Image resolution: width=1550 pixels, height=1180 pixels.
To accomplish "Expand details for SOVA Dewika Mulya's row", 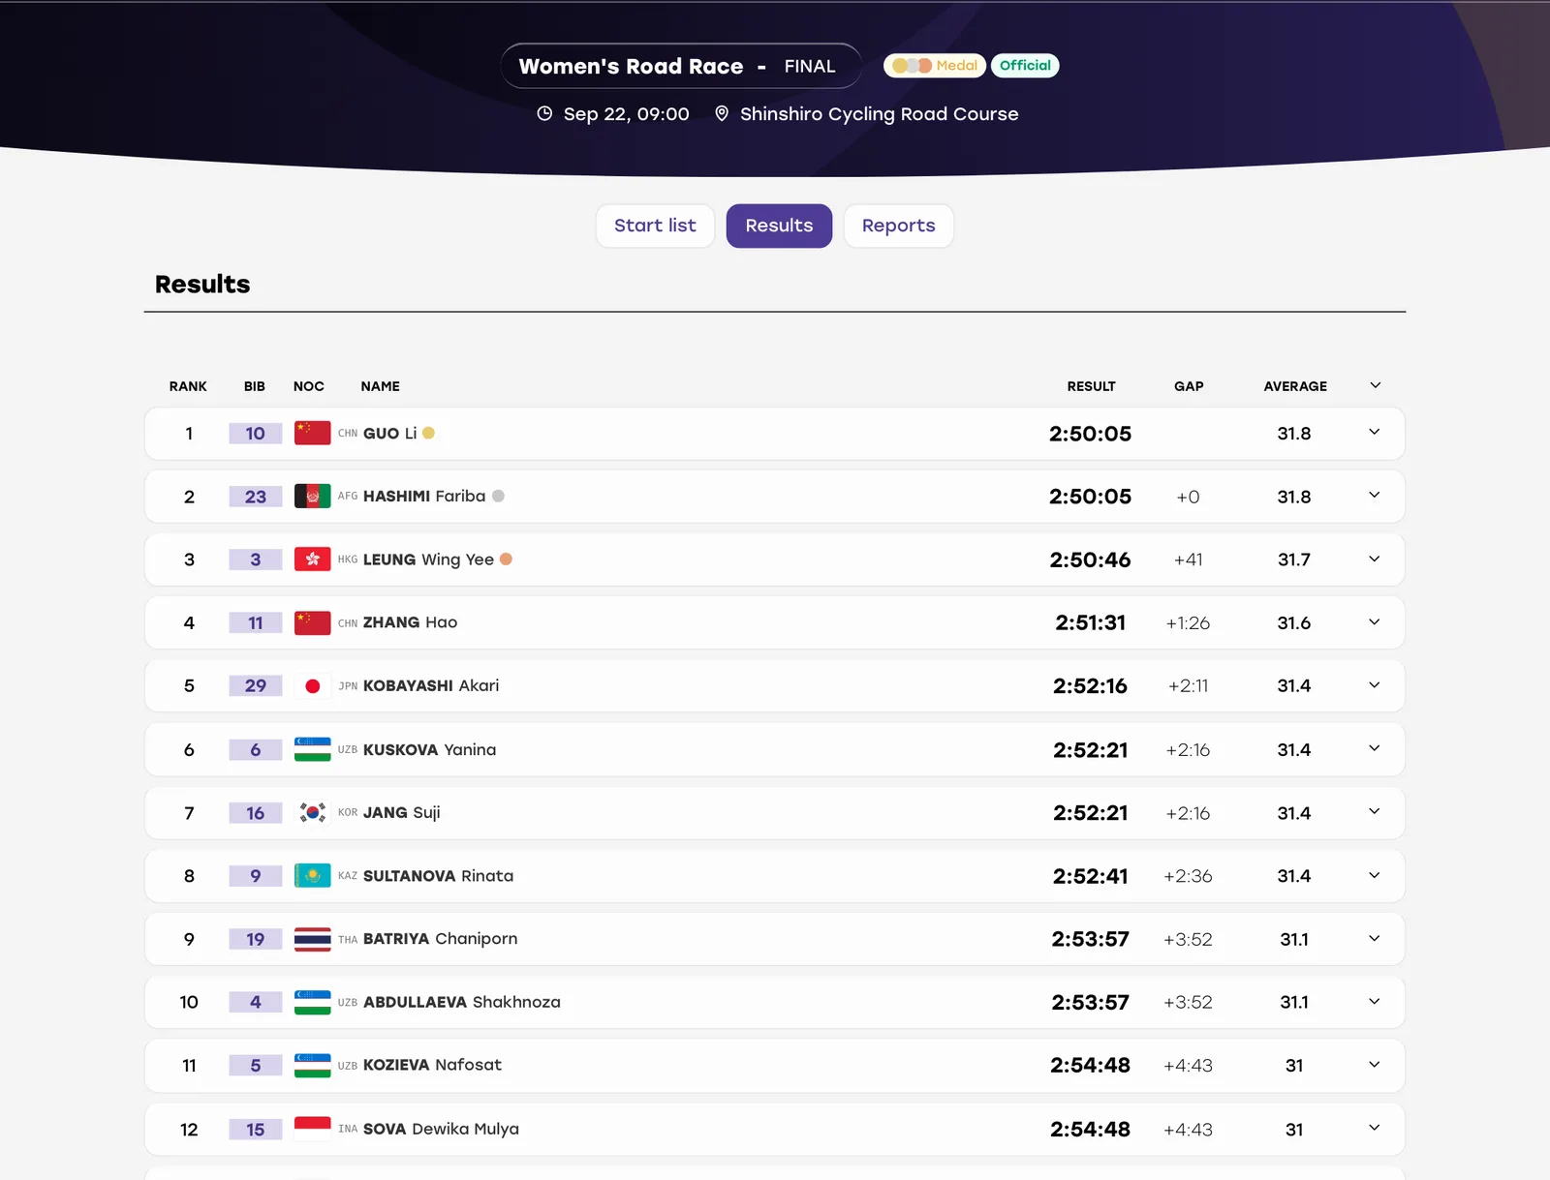I will point(1374,1128).
